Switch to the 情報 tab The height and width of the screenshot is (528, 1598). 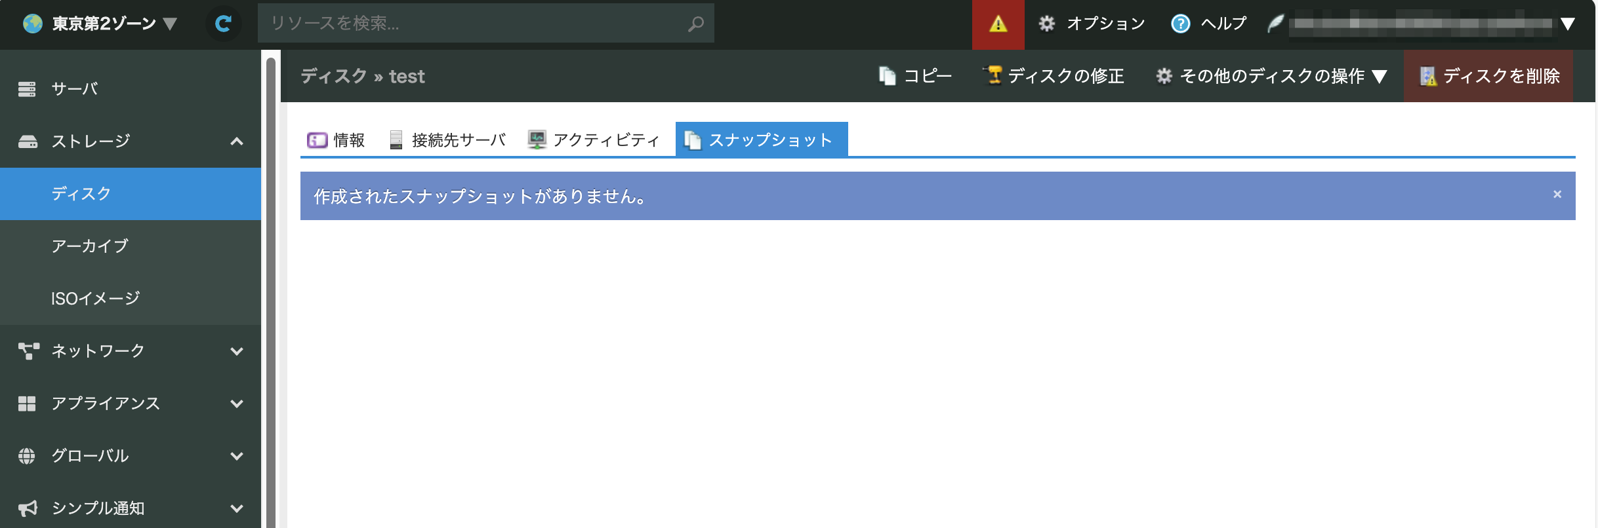tap(336, 140)
